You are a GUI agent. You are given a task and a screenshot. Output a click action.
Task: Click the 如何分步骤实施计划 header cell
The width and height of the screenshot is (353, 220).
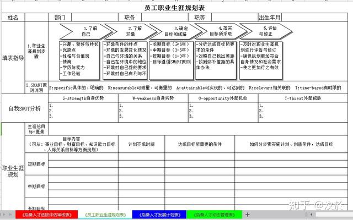pos(291,144)
